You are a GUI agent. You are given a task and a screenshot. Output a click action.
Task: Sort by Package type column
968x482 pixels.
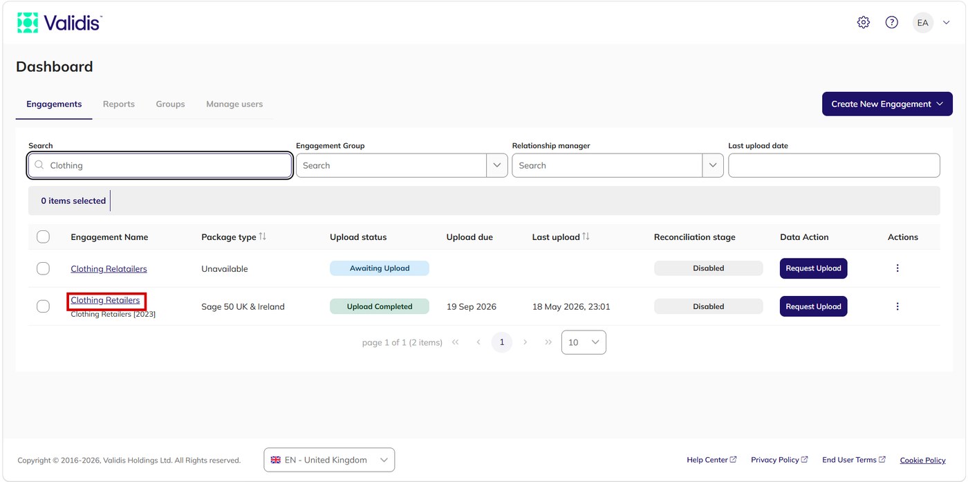262,237
